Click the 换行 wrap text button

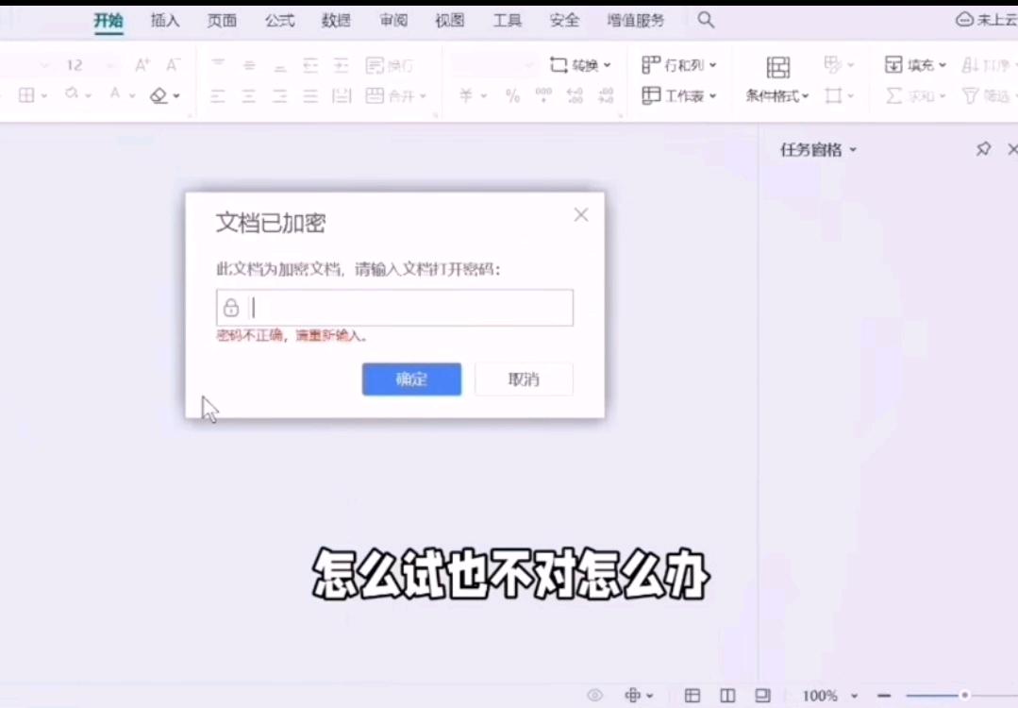tap(390, 65)
